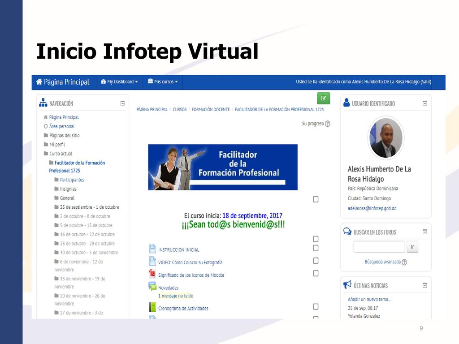Open FORMACIÓN DOCENTE breadcrumb
The image size is (459, 344).
[x=211, y=109]
